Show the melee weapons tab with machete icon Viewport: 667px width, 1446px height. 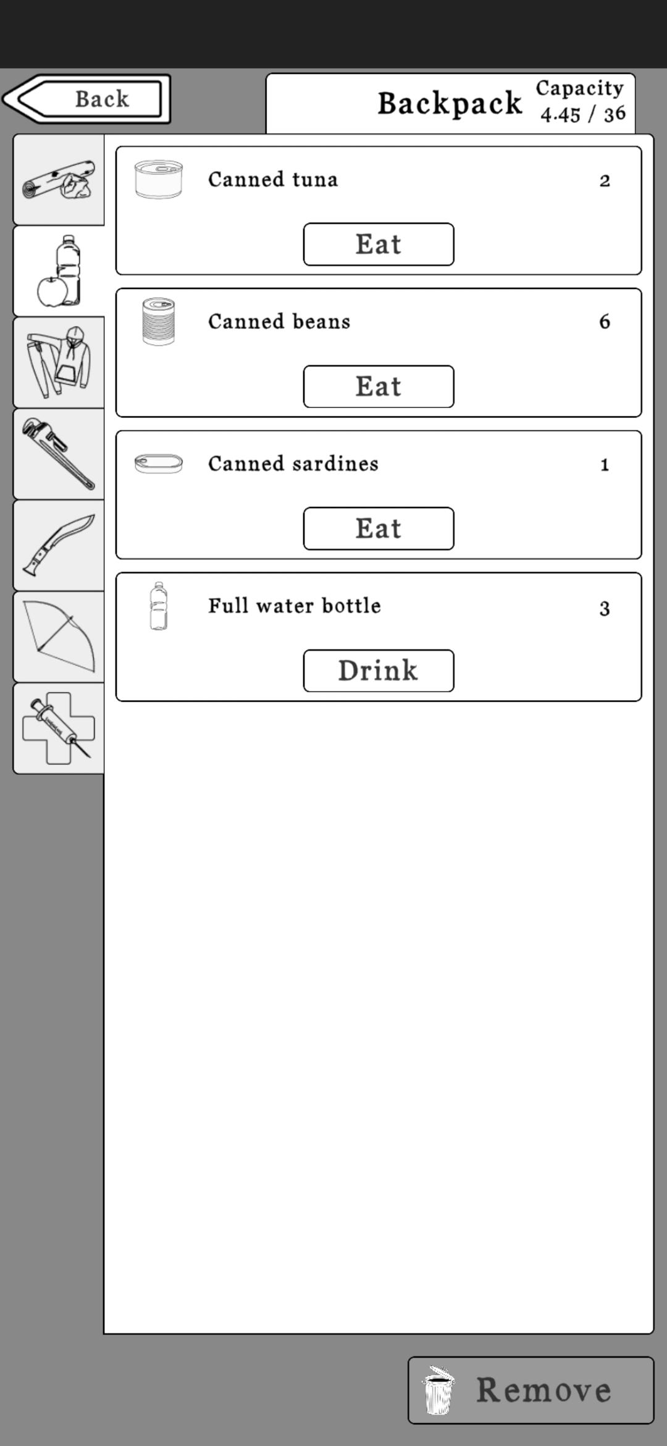[x=59, y=546]
